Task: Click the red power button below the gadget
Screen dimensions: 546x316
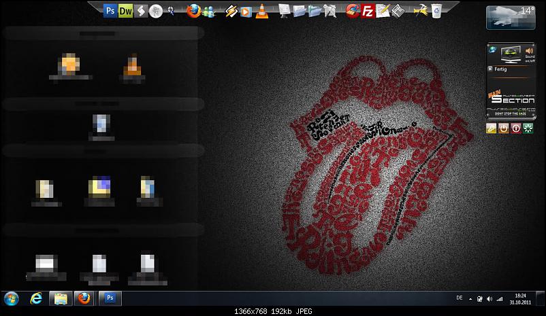Action: pyautogui.click(x=516, y=128)
